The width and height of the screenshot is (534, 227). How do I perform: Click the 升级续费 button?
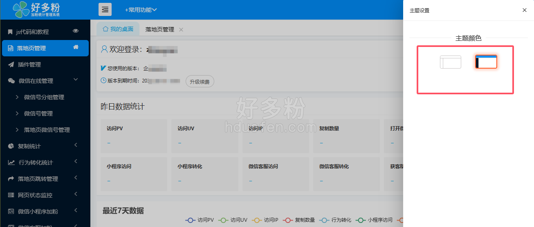pyautogui.click(x=200, y=82)
